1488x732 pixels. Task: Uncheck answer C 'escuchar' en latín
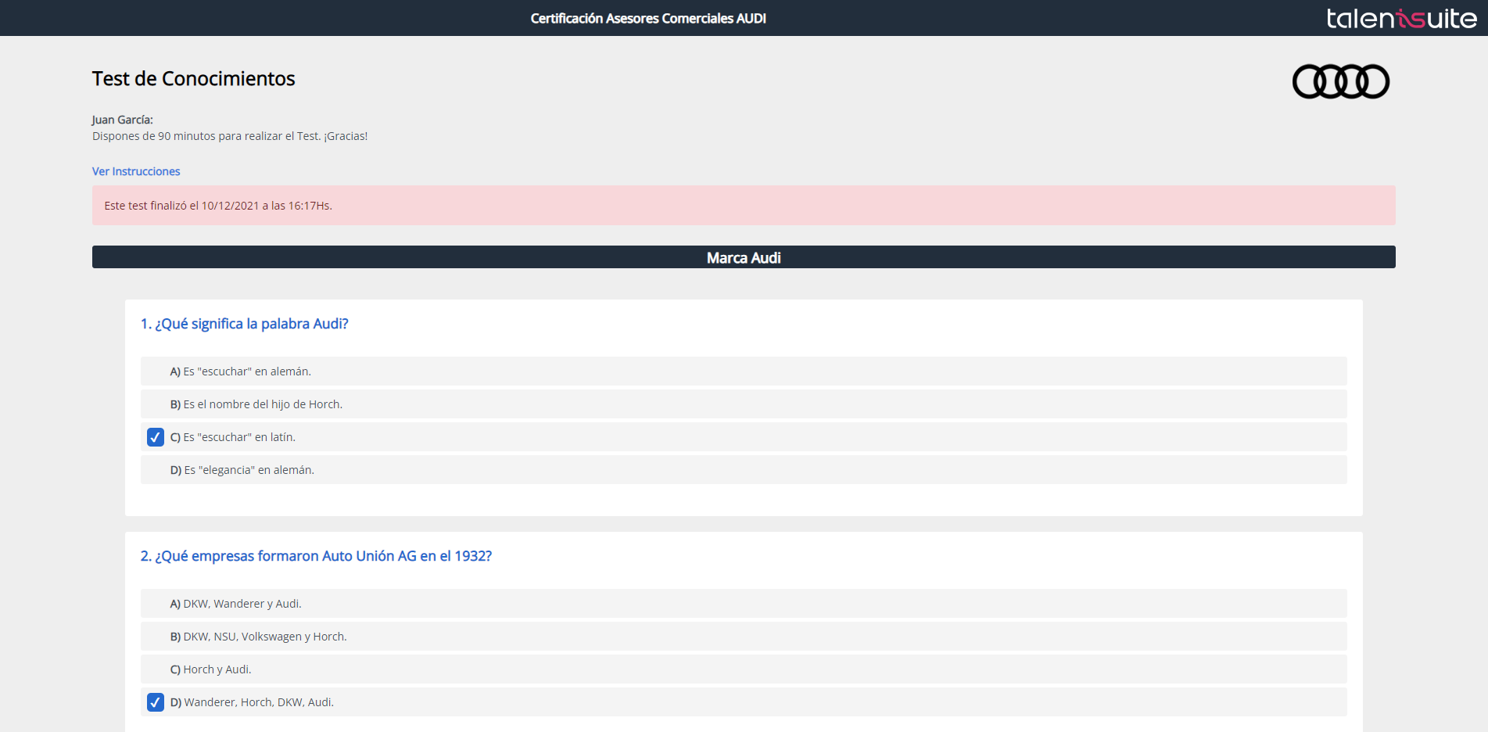(x=156, y=437)
